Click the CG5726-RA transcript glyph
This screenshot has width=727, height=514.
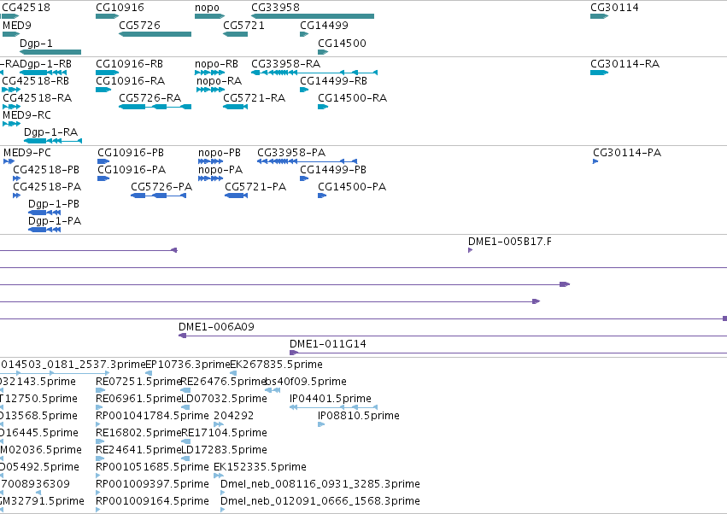(155, 107)
